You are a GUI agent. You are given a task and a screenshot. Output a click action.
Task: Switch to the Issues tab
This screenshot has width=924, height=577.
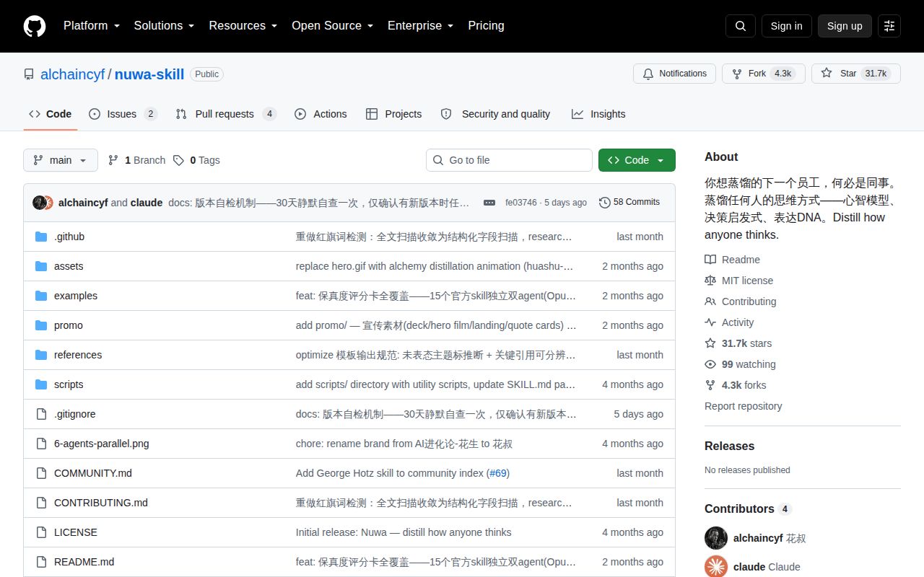pyautogui.click(x=123, y=114)
